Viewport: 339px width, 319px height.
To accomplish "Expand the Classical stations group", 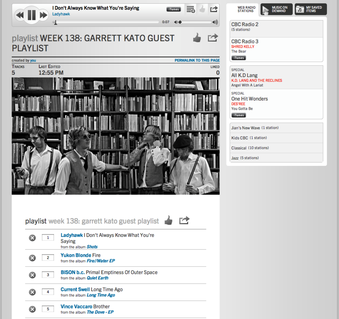I will click(276, 148).
